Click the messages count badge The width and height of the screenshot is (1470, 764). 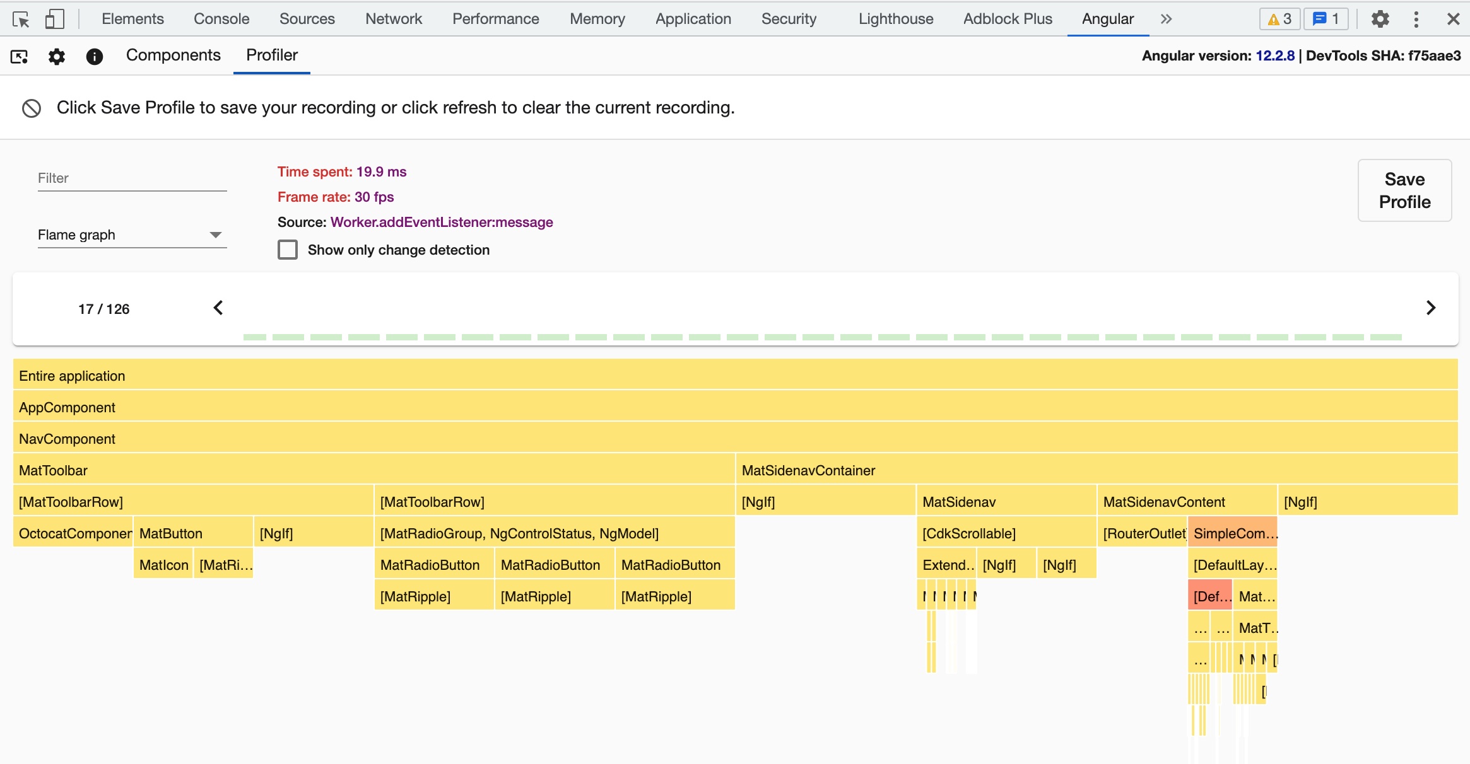[x=1326, y=19]
